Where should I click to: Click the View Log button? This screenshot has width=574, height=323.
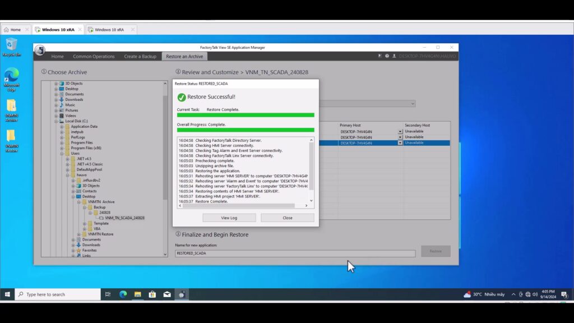tap(229, 218)
